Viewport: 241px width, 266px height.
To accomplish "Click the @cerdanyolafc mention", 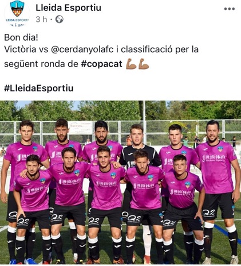I will (x=82, y=49).
